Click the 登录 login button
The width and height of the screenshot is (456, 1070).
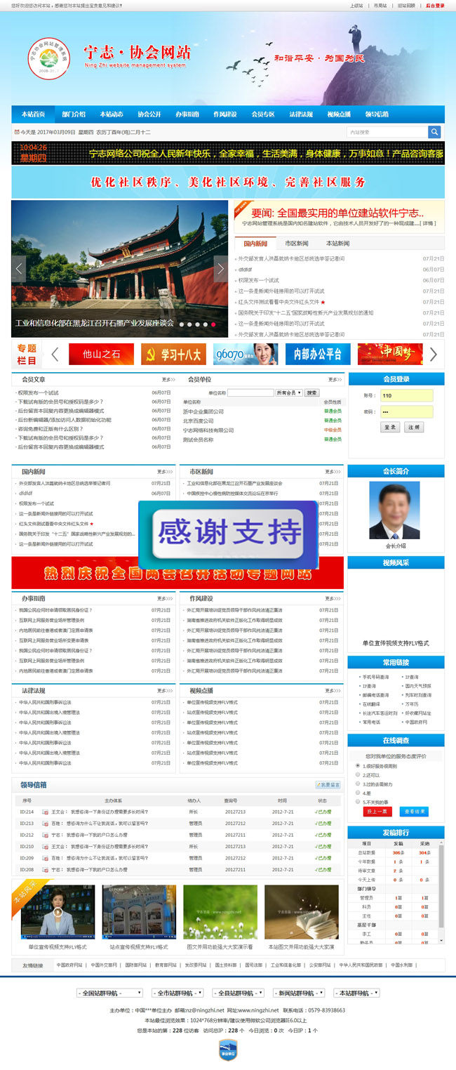click(391, 428)
